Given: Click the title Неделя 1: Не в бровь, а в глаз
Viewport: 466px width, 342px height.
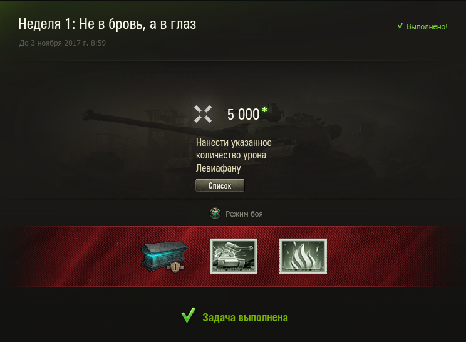Looking at the screenshot, I should coord(107,24).
